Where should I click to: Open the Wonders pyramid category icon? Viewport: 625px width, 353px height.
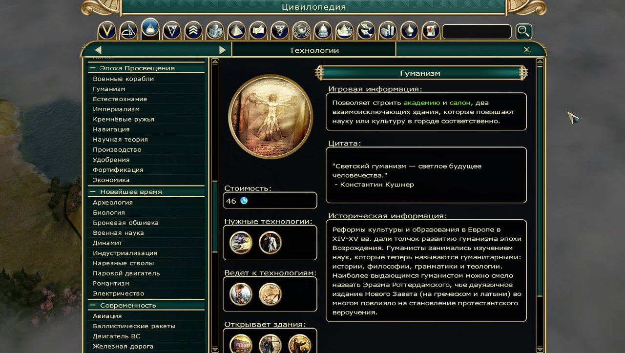point(237,31)
